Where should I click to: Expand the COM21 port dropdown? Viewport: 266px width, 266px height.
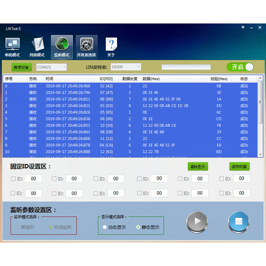pyautogui.click(x=51, y=67)
